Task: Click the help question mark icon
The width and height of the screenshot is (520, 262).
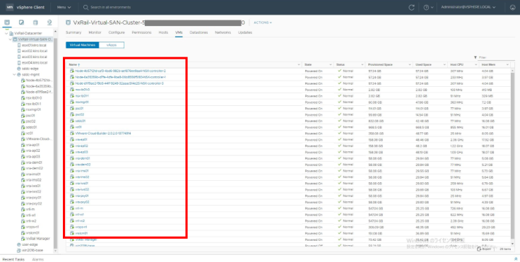Action: pyautogui.click(x=426, y=7)
